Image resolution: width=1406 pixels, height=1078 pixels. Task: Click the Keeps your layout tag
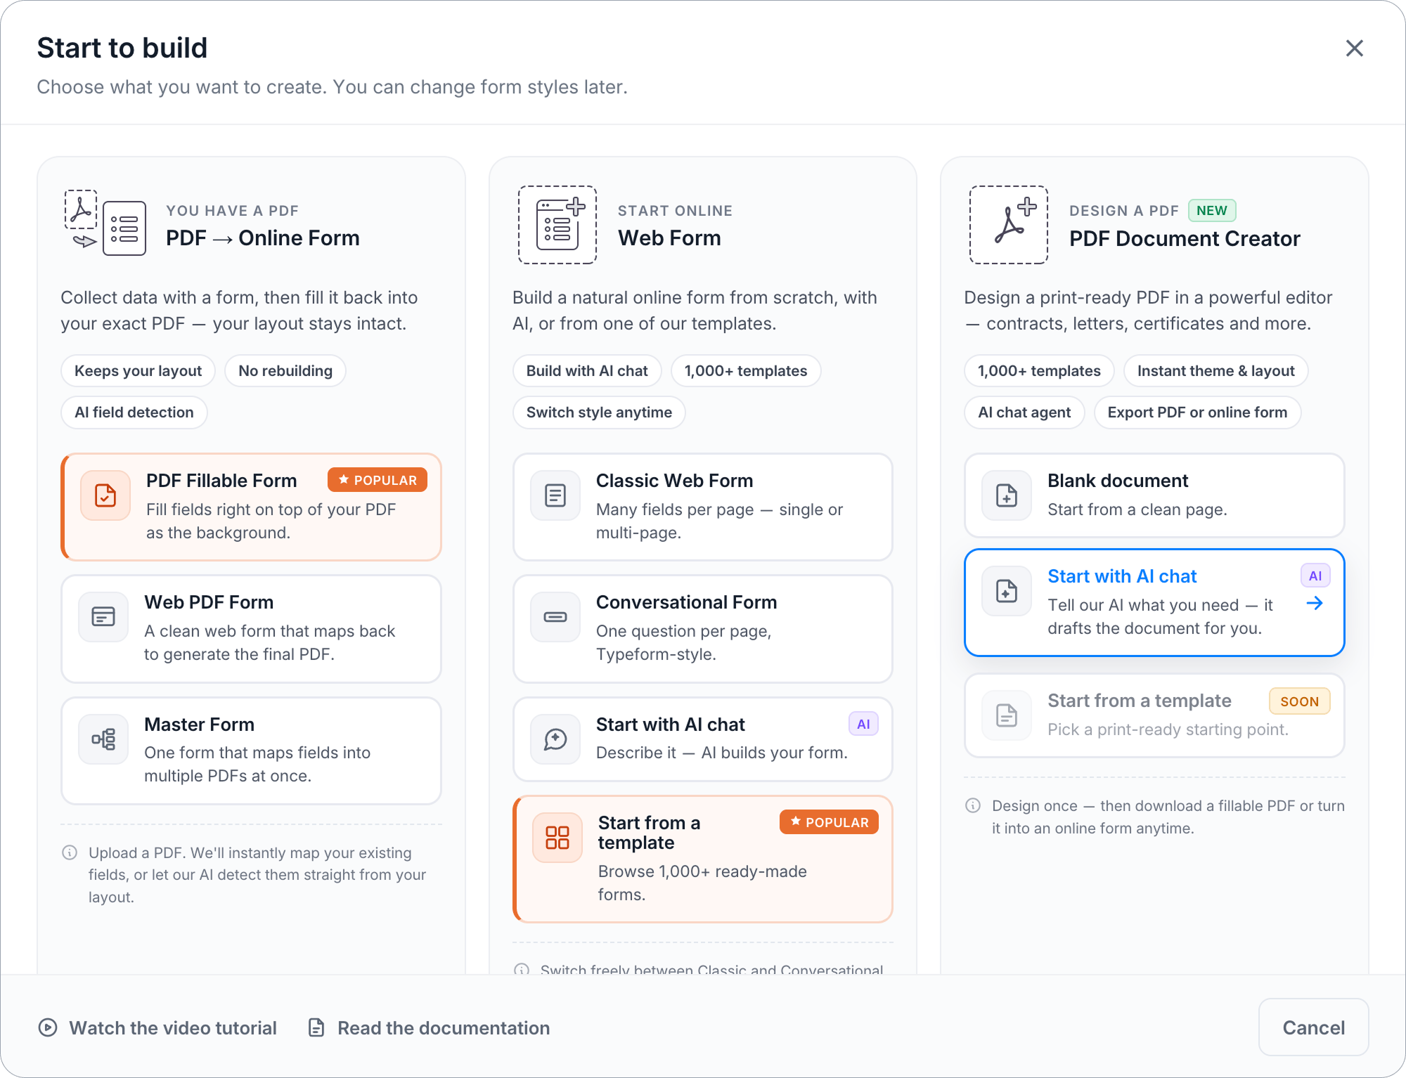pos(138,371)
